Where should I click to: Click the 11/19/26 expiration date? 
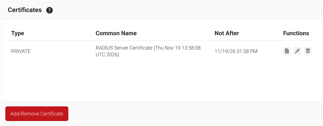pyautogui.click(x=223, y=51)
